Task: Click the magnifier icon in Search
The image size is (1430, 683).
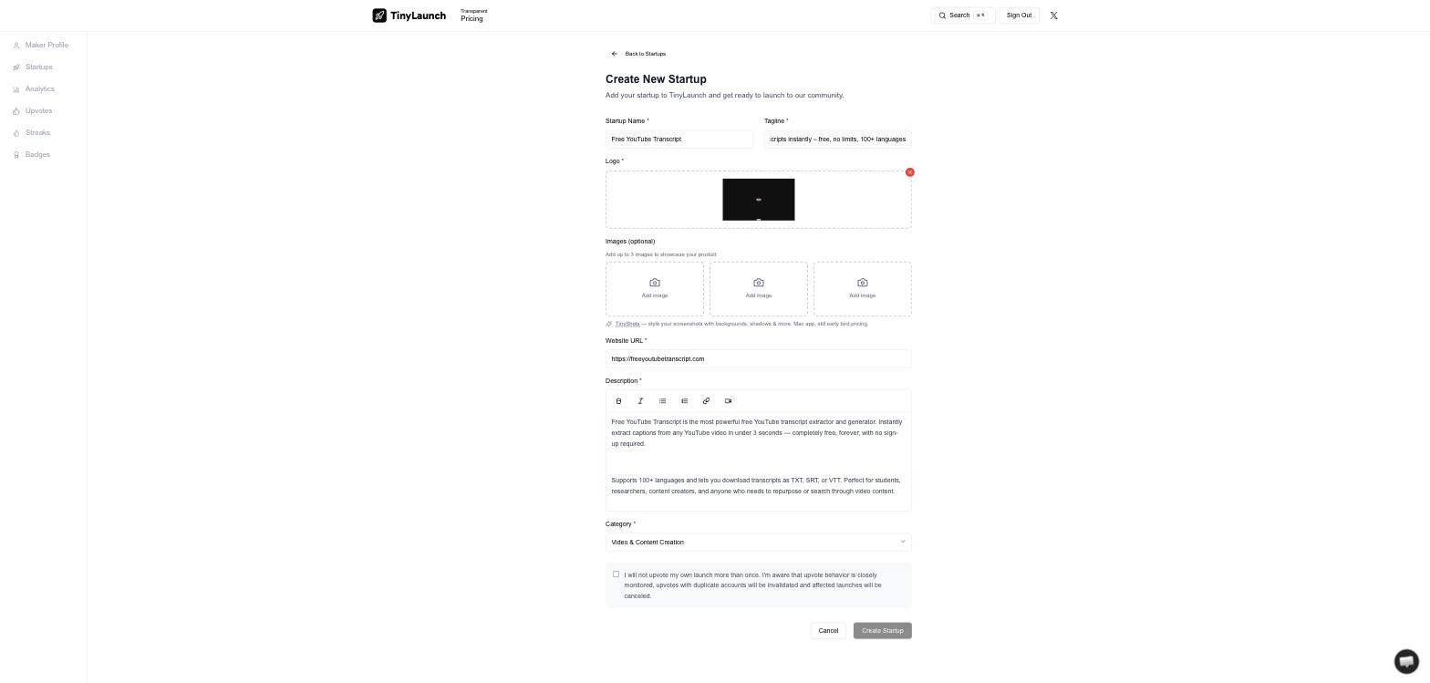Action: [x=942, y=16]
